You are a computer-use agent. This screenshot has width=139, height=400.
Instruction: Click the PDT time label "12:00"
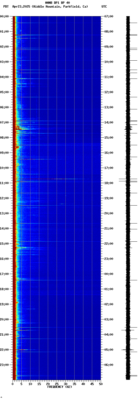tap(4, 198)
